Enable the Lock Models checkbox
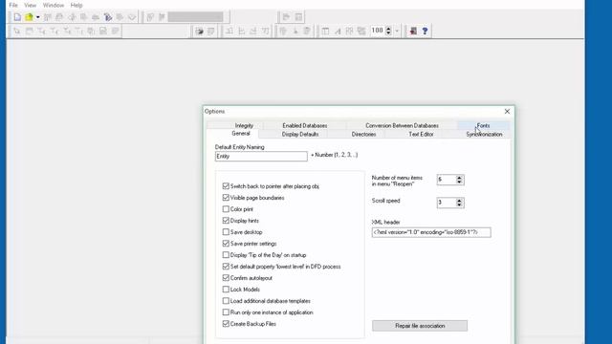612x344 pixels. 226,290
